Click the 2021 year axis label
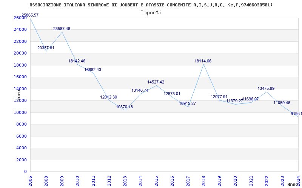This screenshot has height=188, width=302. [251, 181]
